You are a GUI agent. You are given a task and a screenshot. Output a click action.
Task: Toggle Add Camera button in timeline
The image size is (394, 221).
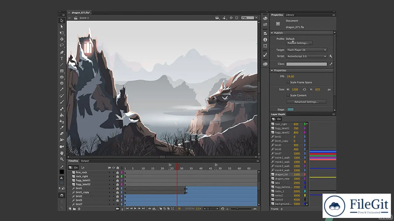tap(117, 209)
